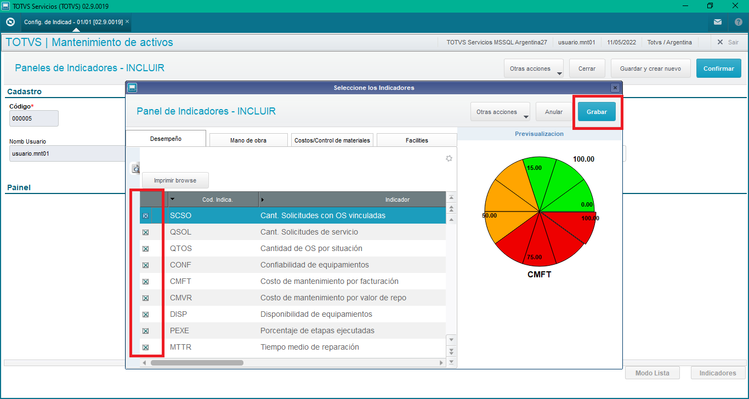This screenshot has height=399, width=749.
Task: Expand Otras acciones dropdown in main window
Action: coord(559,73)
